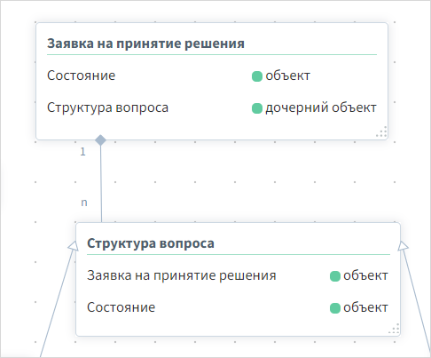Viewport: 431px width, 358px height.
Task: Click the 'n' multiplicity label on the connector
Action: (x=84, y=203)
